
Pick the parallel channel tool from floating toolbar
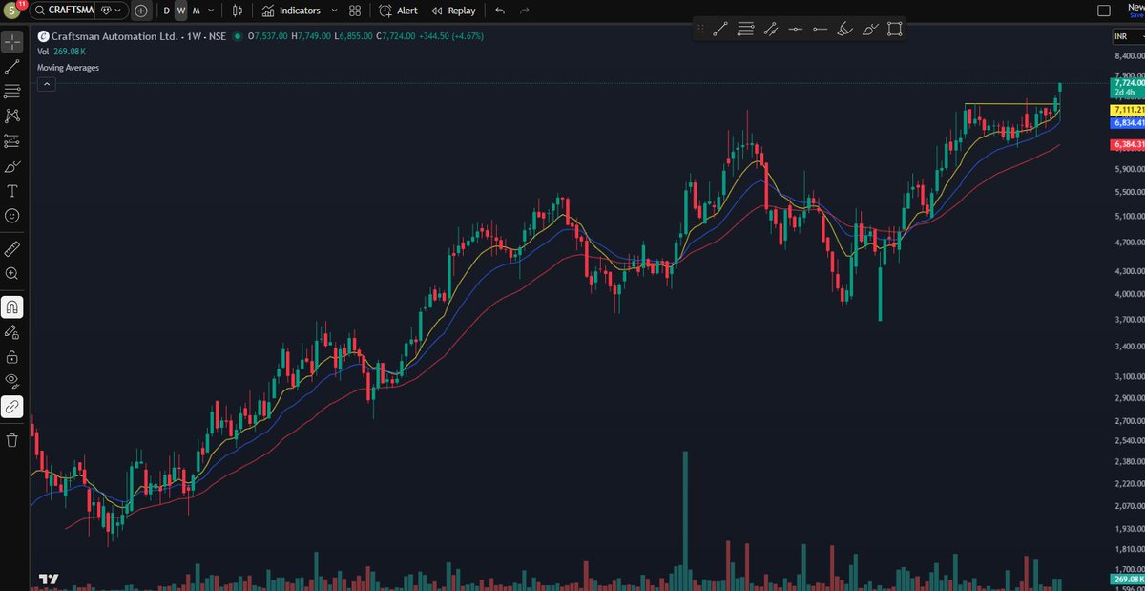770,30
